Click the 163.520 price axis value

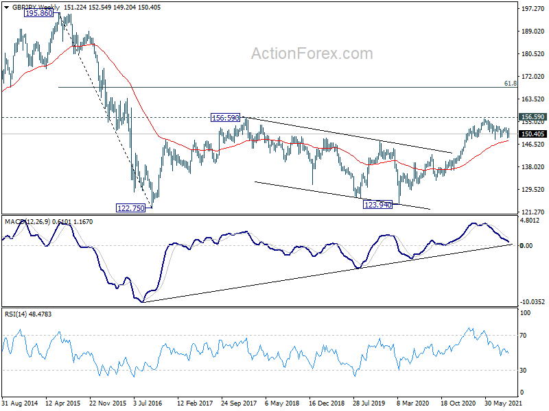(x=533, y=99)
